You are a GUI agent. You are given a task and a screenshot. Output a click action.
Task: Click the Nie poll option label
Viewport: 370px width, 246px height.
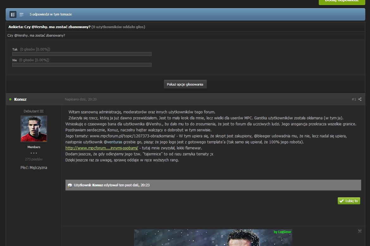(x=15, y=60)
